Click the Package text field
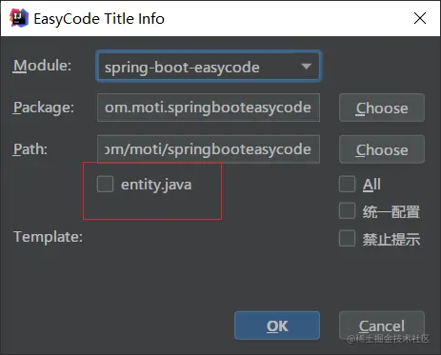Screen dimensions: 441x355 [209, 108]
